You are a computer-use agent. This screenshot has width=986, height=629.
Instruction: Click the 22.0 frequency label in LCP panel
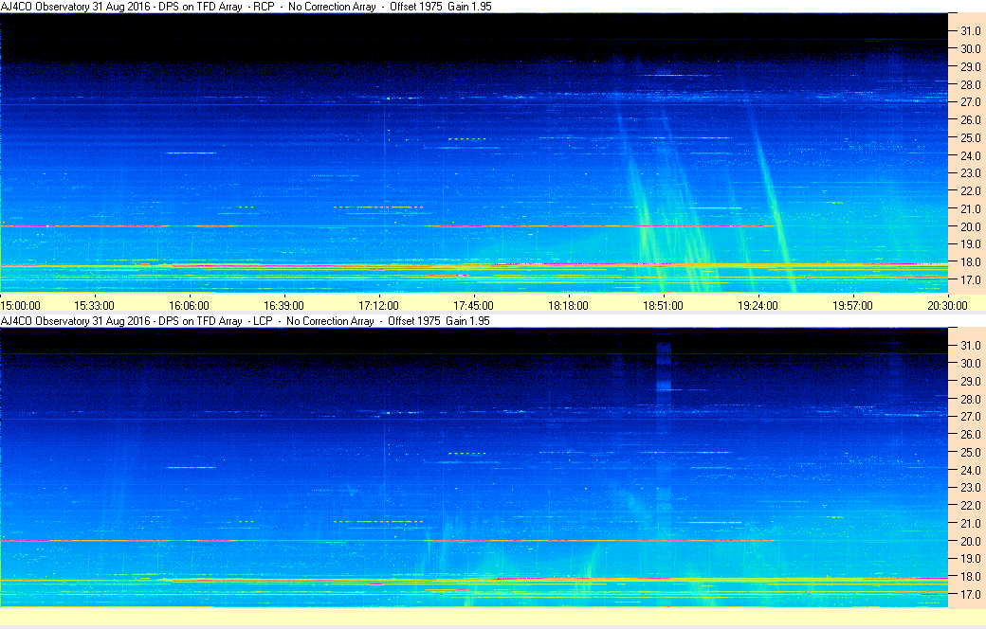click(970, 505)
